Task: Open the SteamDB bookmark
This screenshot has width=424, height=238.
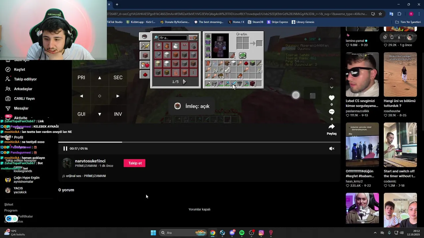Action: [255, 22]
